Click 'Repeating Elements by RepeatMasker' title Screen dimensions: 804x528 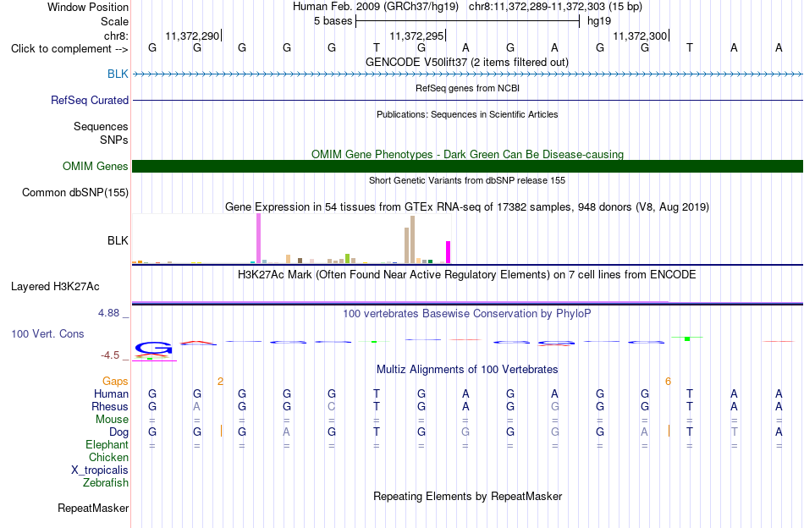(467, 496)
